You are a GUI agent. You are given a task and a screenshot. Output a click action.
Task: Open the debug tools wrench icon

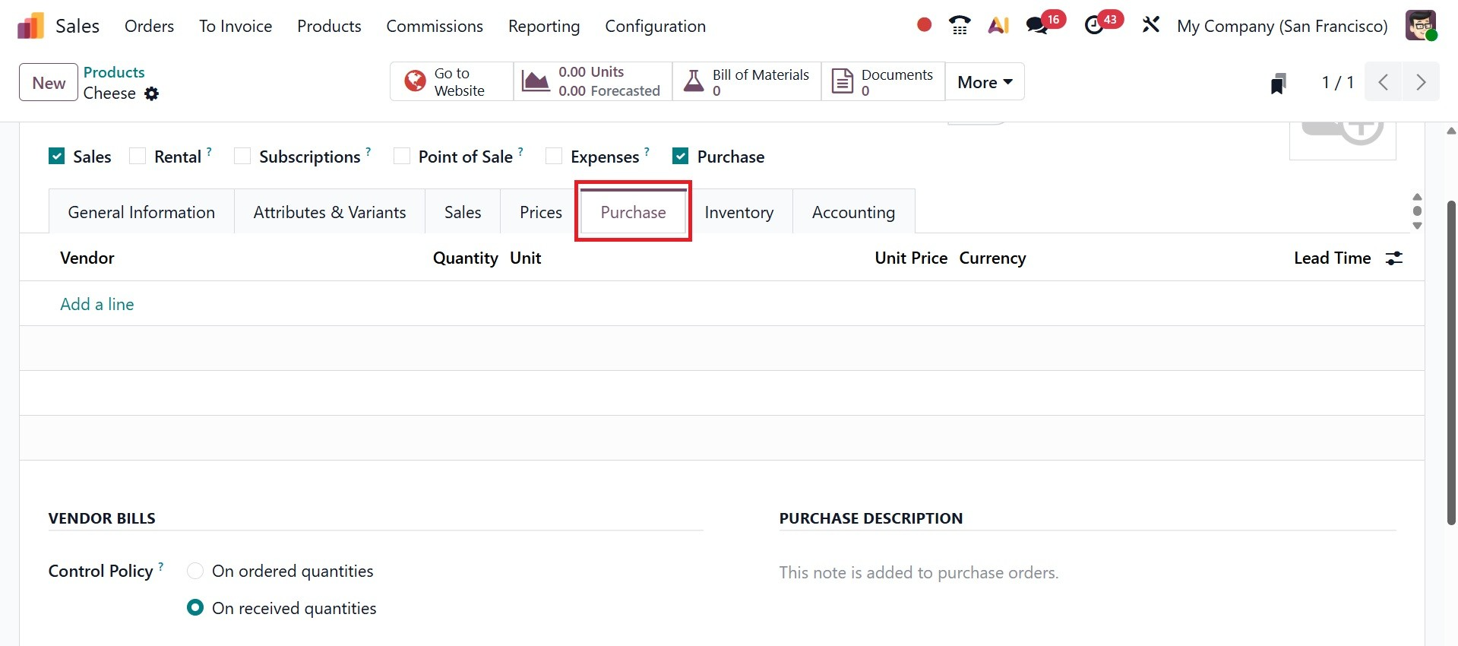[1151, 25]
